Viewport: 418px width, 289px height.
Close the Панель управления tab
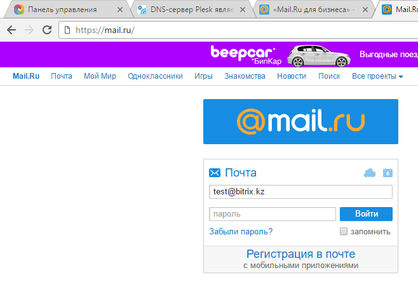120,10
